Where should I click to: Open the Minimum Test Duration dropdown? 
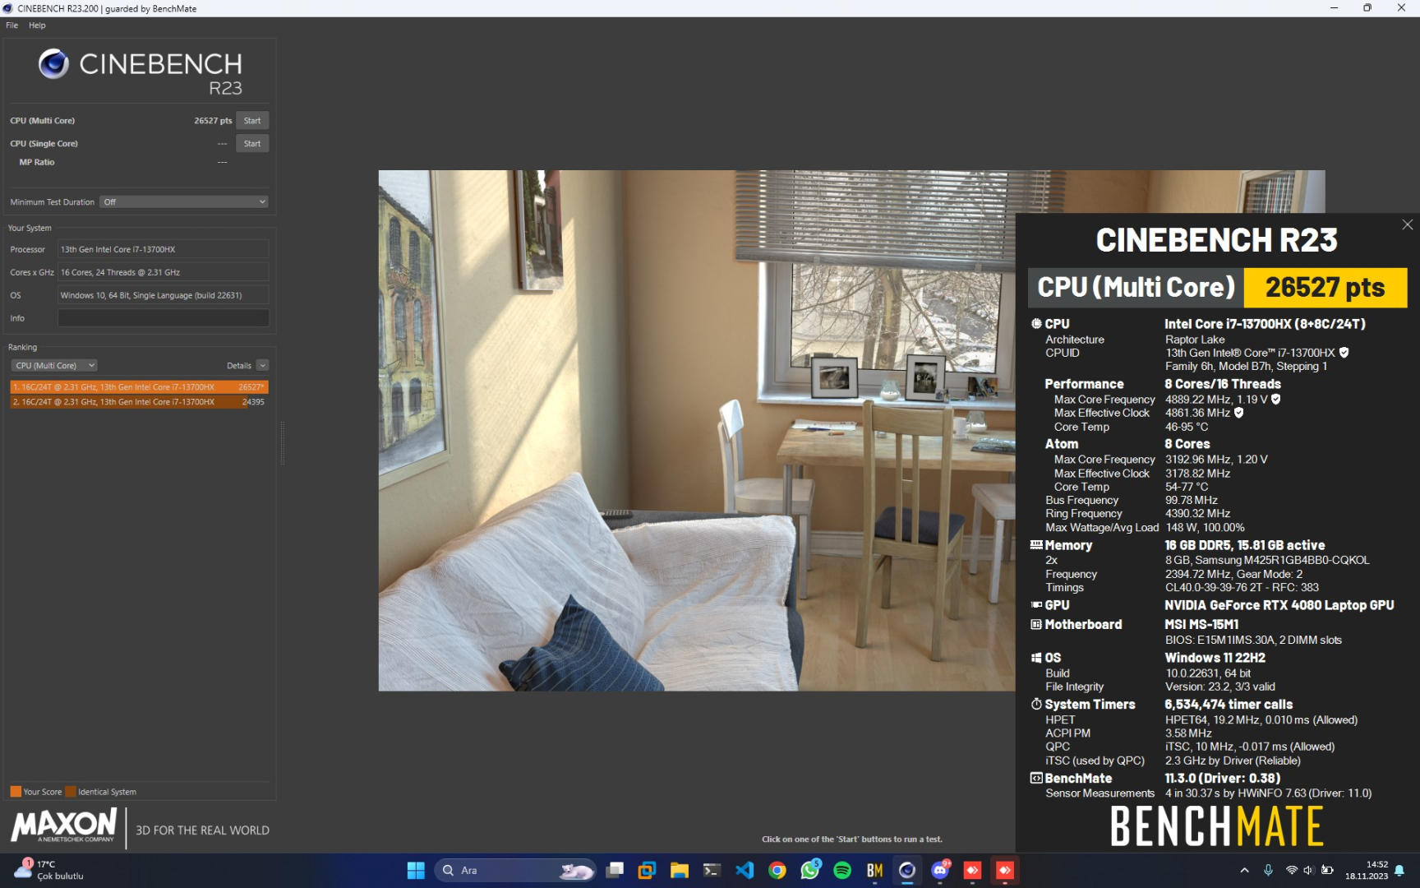click(x=184, y=202)
